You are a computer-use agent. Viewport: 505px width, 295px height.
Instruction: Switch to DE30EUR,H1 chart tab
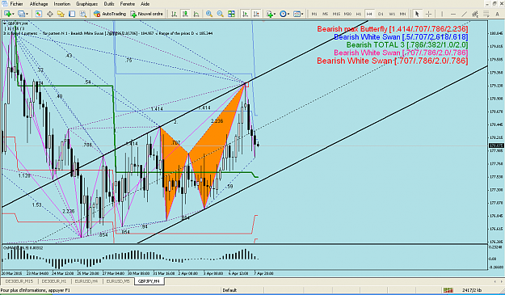coord(53,281)
